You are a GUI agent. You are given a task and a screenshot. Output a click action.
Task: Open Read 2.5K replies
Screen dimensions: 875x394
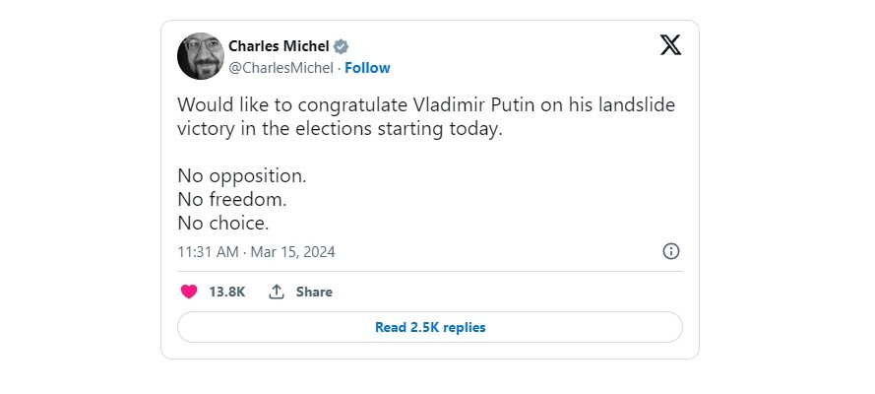(430, 327)
